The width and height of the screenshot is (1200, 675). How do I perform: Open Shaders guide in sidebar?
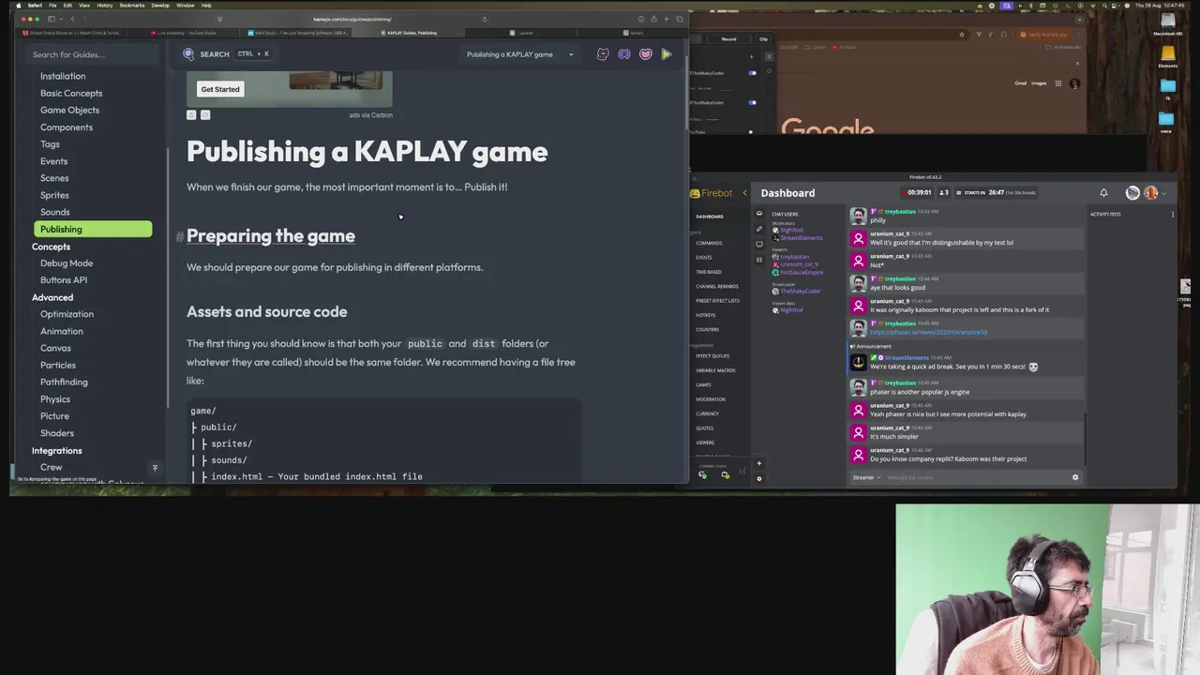57,433
